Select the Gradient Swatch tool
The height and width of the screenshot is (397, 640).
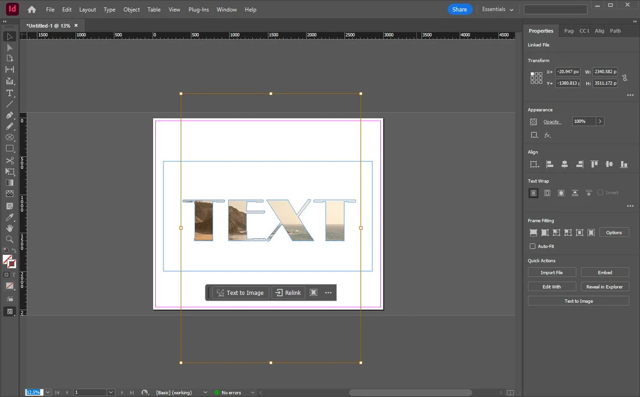click(10, 183)
